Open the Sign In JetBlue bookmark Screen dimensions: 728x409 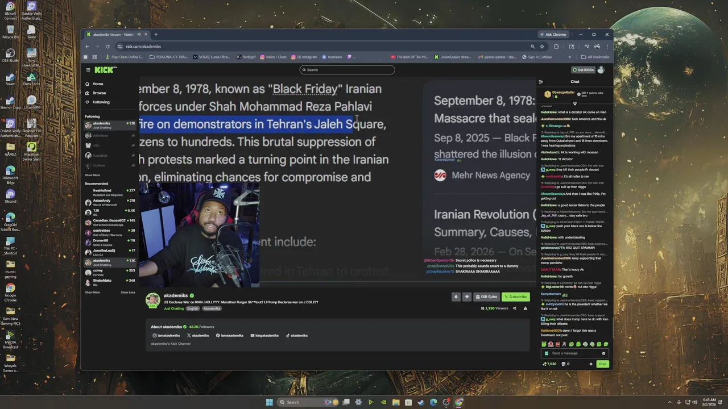point(537,57)
